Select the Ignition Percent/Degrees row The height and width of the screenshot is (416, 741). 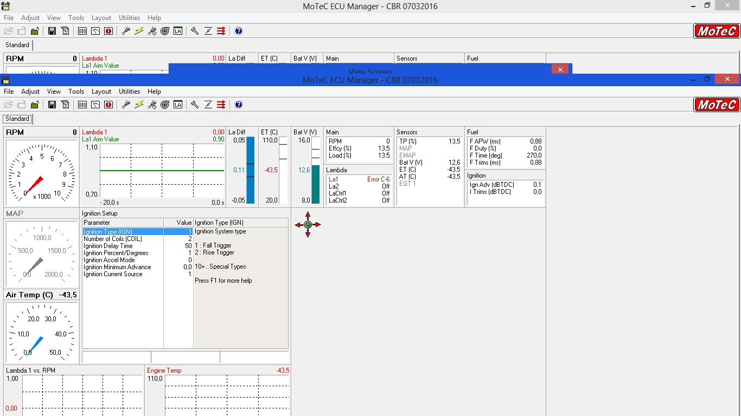138,253
